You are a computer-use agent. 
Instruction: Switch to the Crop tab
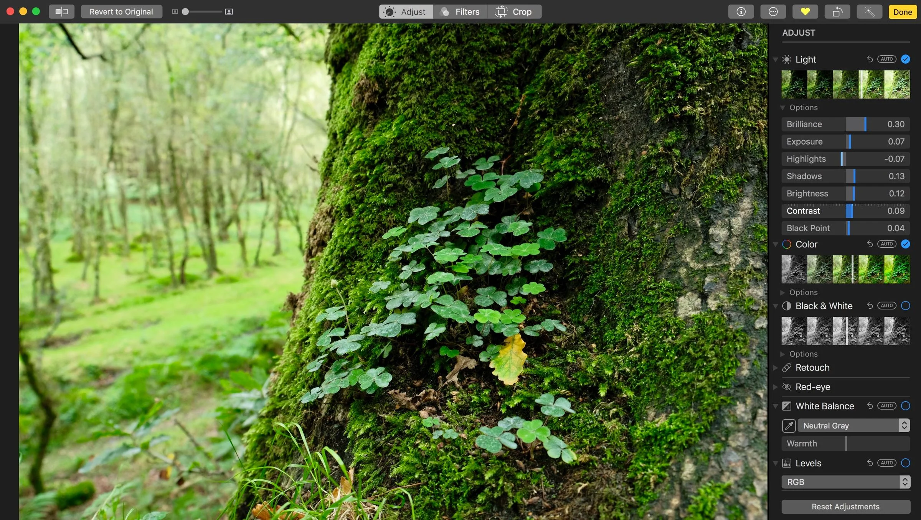[x=515, y=12]
